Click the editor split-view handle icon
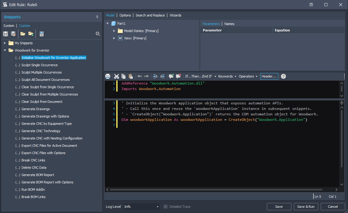This screenshot has height=213, width=348. (342, 103)
